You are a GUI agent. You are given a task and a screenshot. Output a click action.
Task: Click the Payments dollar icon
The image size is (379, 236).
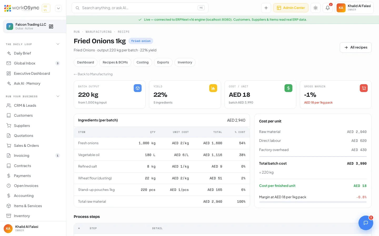coord(9,176)
